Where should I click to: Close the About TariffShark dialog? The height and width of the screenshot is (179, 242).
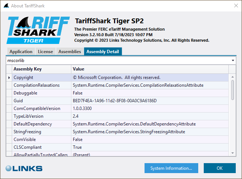point(236,6)
